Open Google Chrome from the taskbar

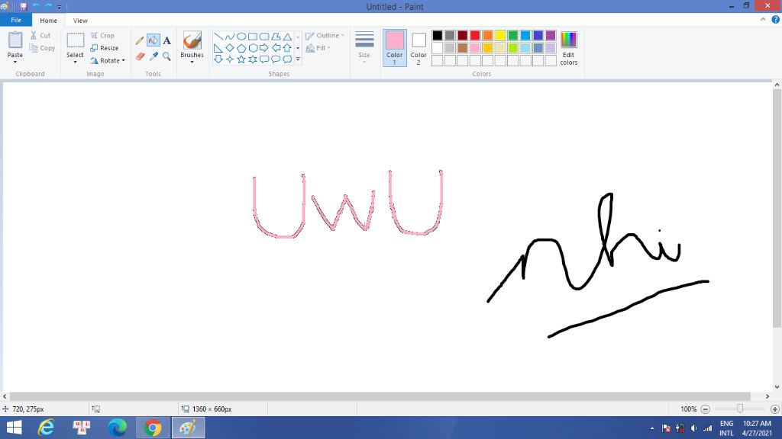coord(153,428)
